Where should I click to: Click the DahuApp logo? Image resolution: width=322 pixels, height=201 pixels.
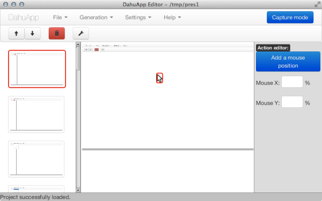pyautogui.click(x=24, y=18)
